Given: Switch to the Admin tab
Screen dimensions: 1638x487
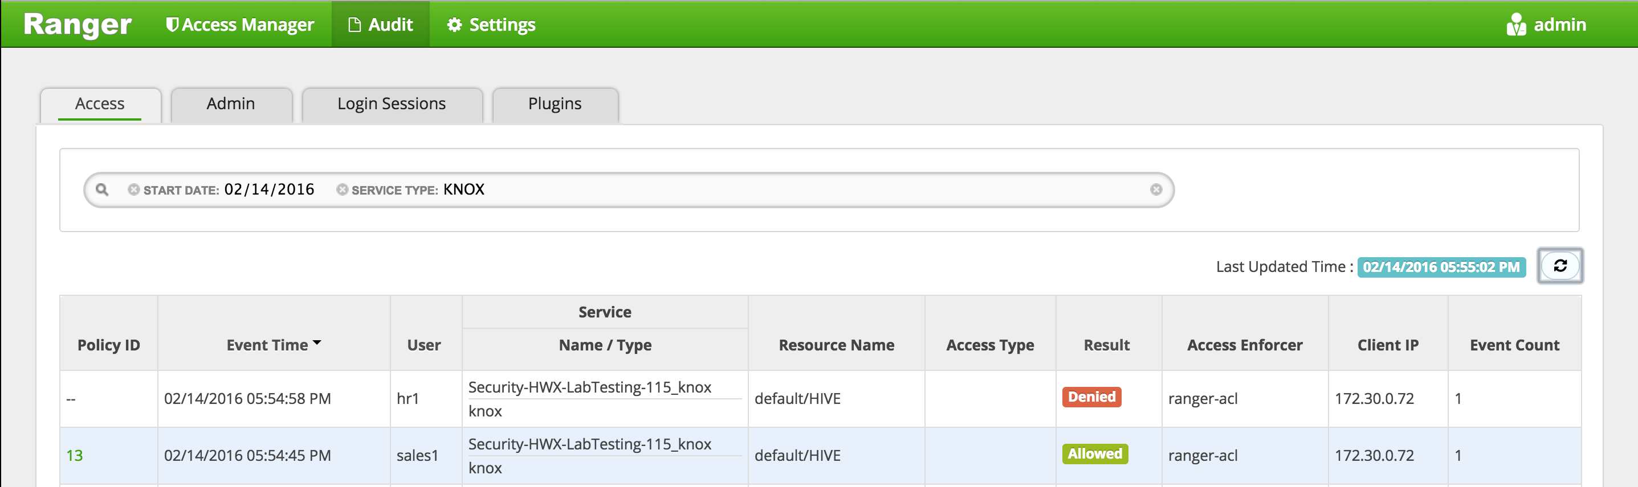Looking at the screenshot, I should pos(231,104).
